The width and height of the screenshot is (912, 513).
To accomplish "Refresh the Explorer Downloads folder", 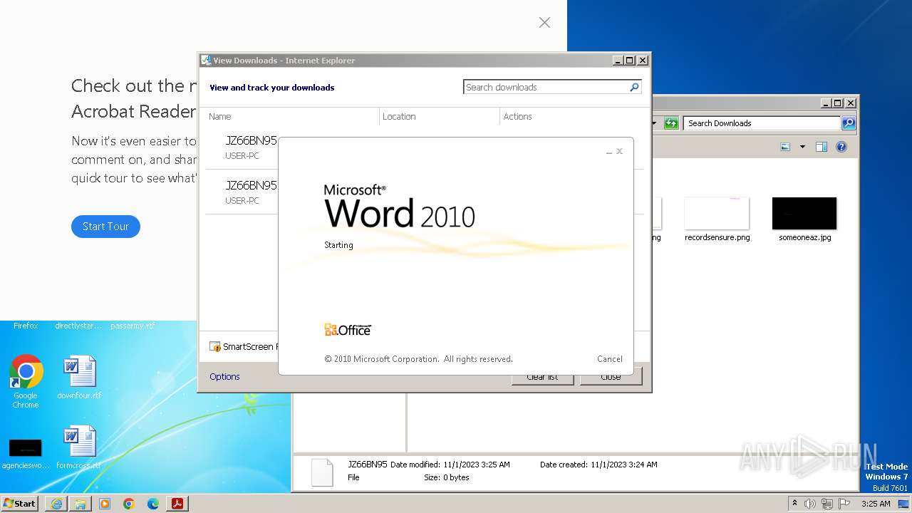I will [671, 123].
